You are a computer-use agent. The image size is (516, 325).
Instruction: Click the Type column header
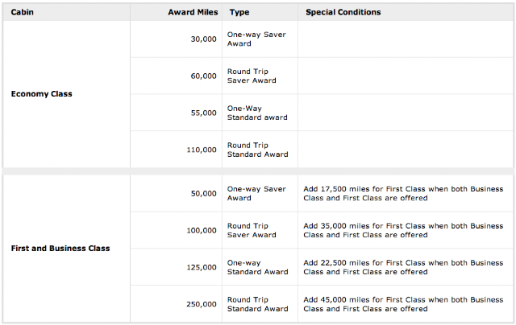click(x=239, y=13)
